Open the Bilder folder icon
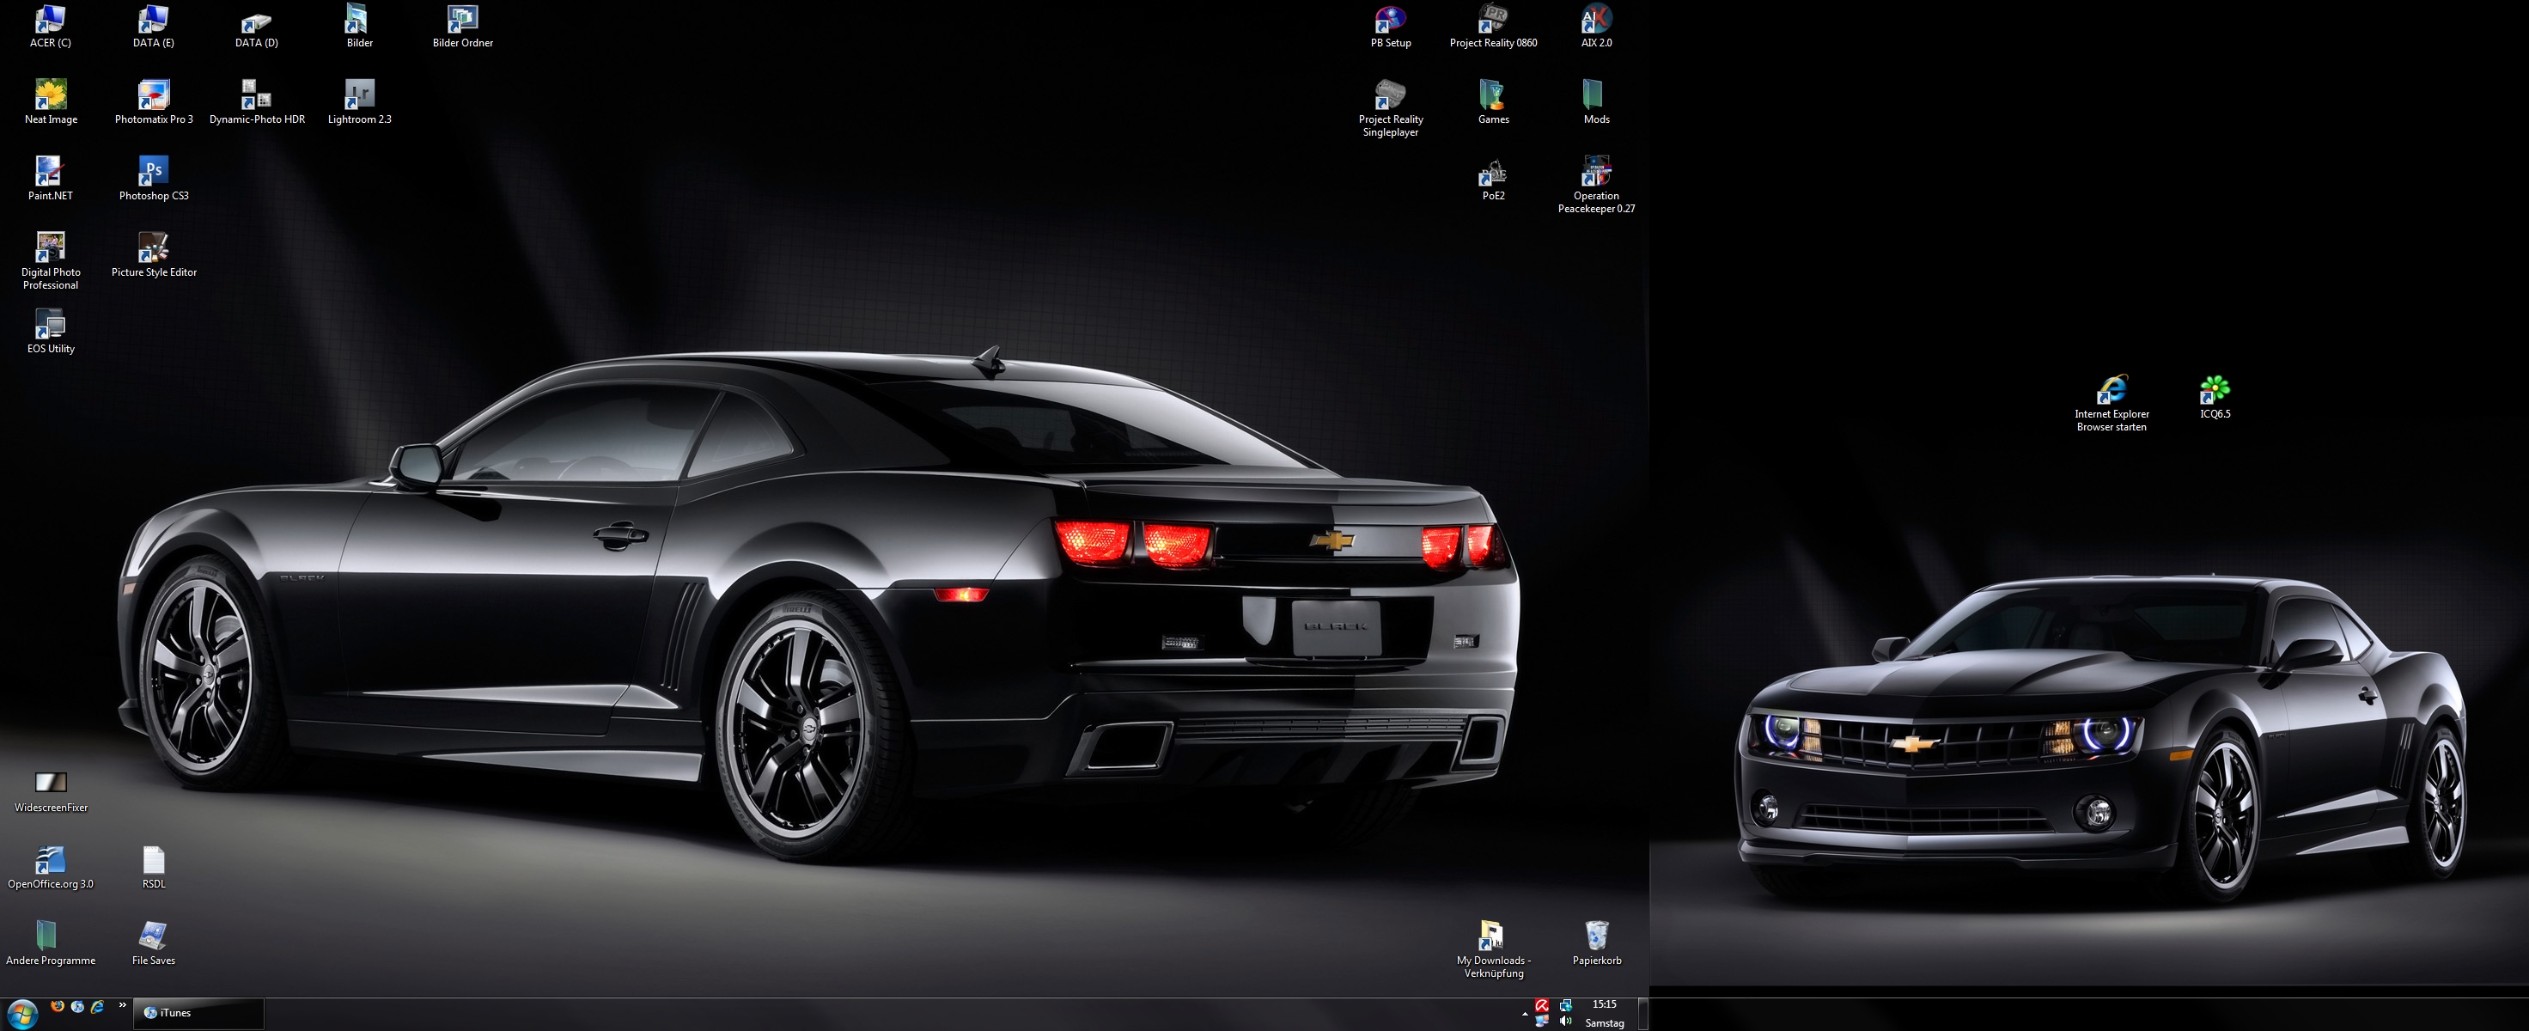 coord(359,27)
